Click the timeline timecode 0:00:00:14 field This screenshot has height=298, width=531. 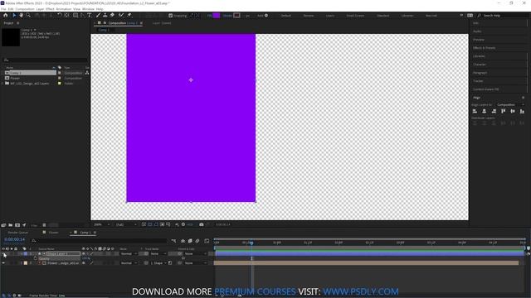coord(15,239)
